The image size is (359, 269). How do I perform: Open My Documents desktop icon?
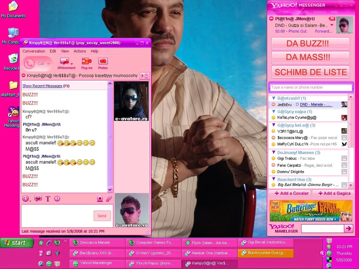click(13, 9)
